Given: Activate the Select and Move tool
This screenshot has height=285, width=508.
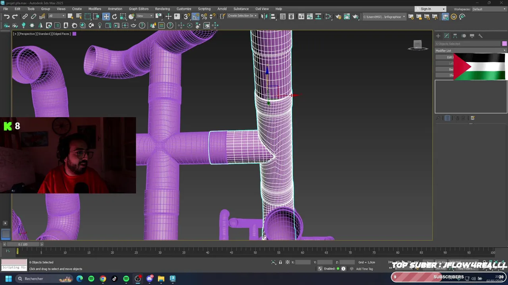Looking at the screenshot, I should click(x=106, y=17).
